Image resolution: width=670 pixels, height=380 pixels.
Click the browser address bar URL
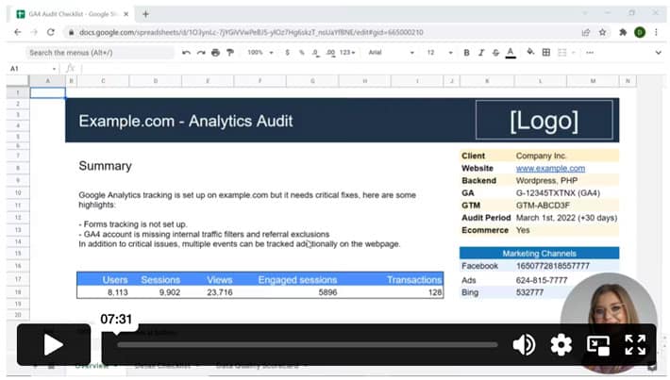click(x=251, y=32)
